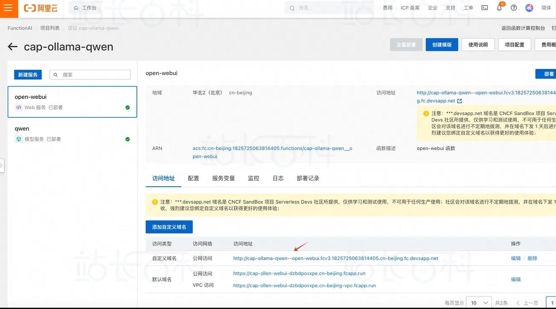
Task: Open the help question-mark icon
Action: point(514,8)
